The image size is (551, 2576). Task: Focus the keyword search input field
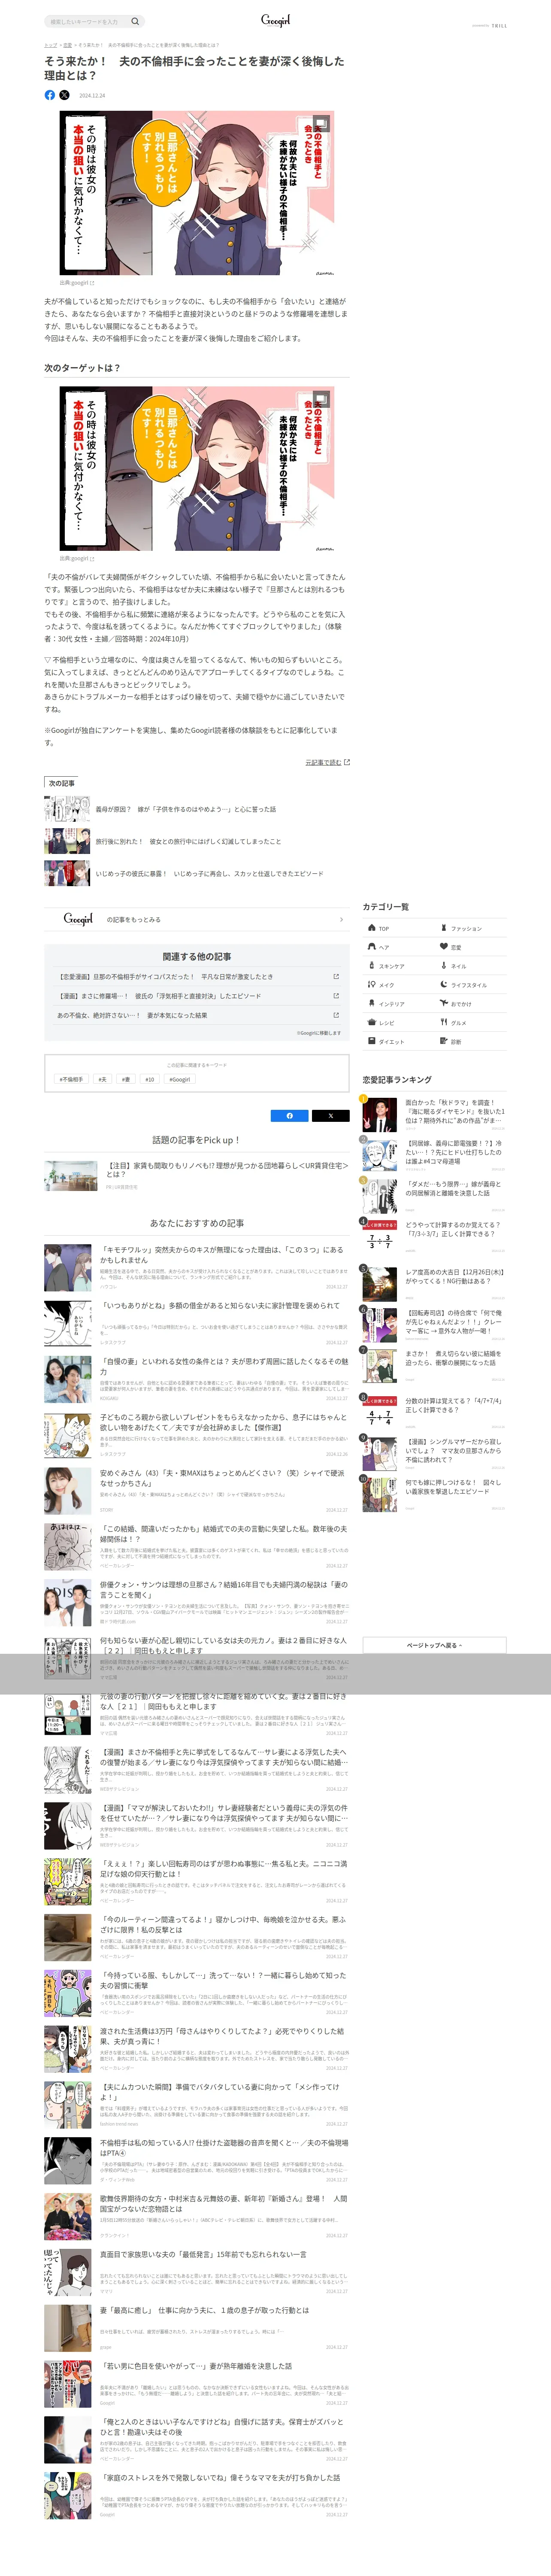pos(88,21)
